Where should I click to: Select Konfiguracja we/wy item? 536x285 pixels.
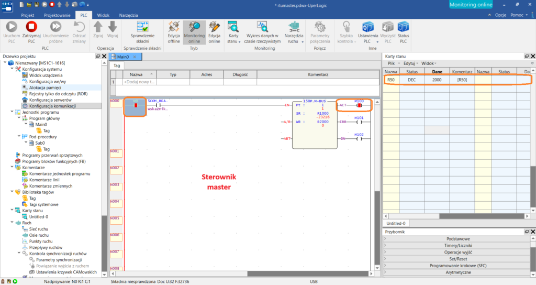(x=48, y=81)
